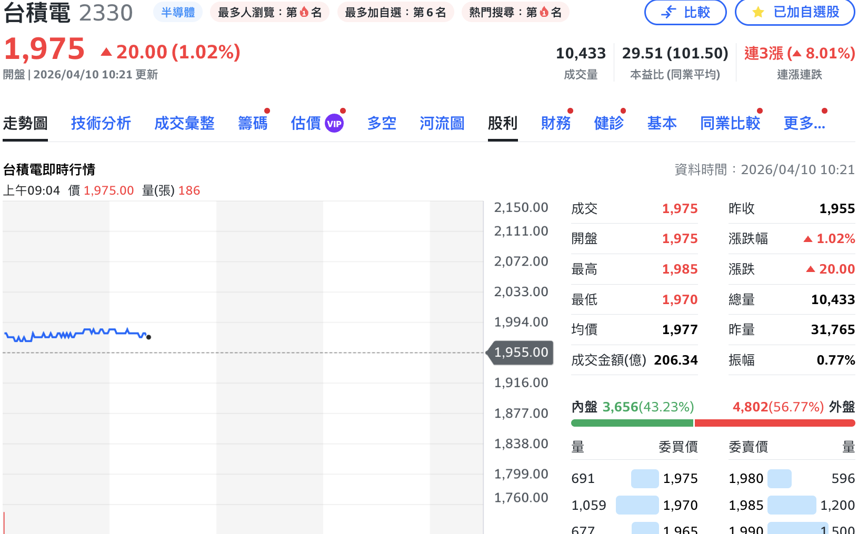Click the blue intraday price line on chart
858x534 pixels.
tap(79, 333)
